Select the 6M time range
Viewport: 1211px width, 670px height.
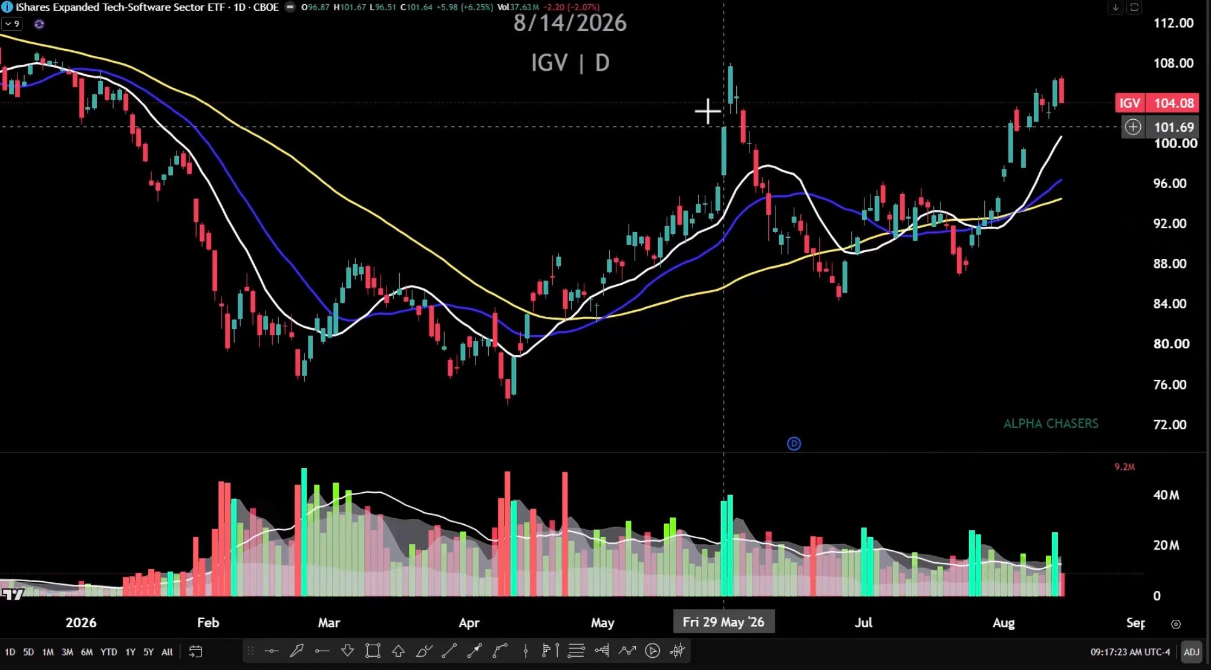click(x=86, y=652)
